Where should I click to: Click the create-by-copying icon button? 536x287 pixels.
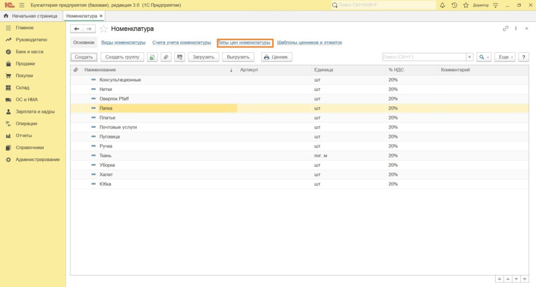click(x=152, y=57)
